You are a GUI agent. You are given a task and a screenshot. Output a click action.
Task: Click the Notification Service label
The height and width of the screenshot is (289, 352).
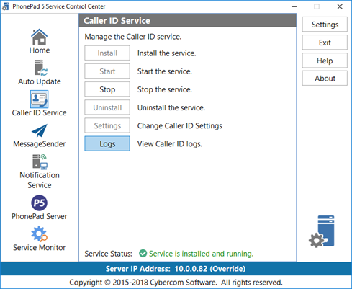[x=40, y=180]
